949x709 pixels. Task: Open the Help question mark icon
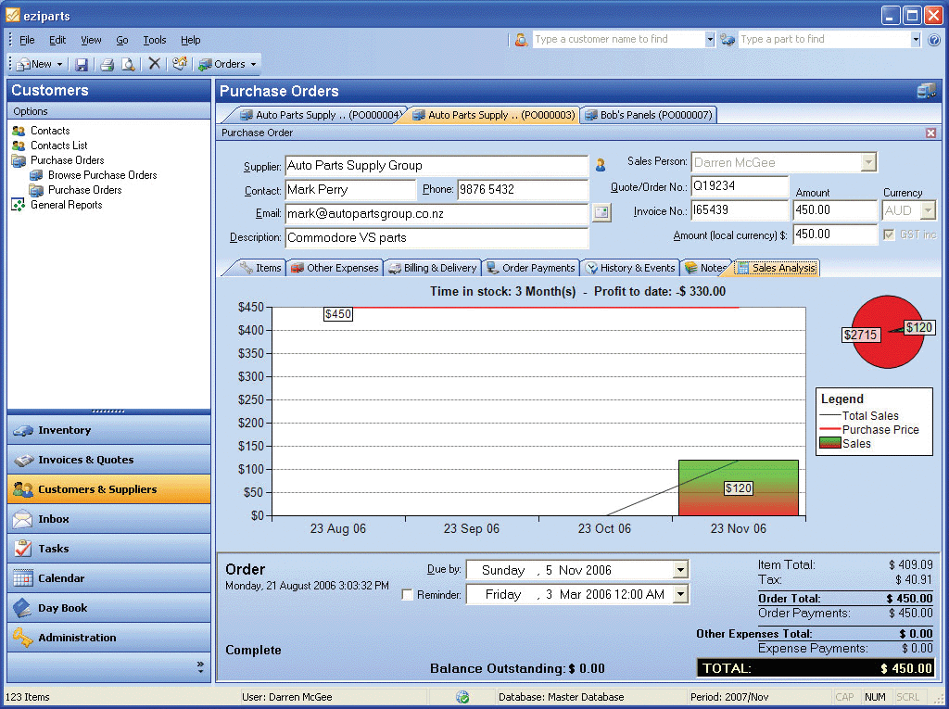(x=934, y=40)
